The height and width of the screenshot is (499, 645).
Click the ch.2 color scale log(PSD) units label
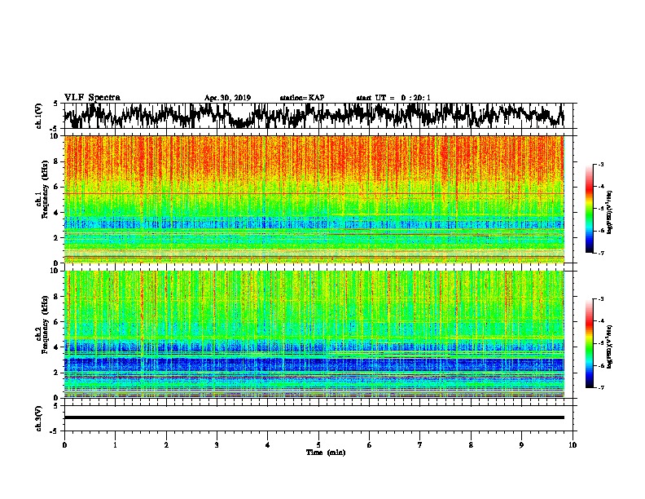[610, 347]
